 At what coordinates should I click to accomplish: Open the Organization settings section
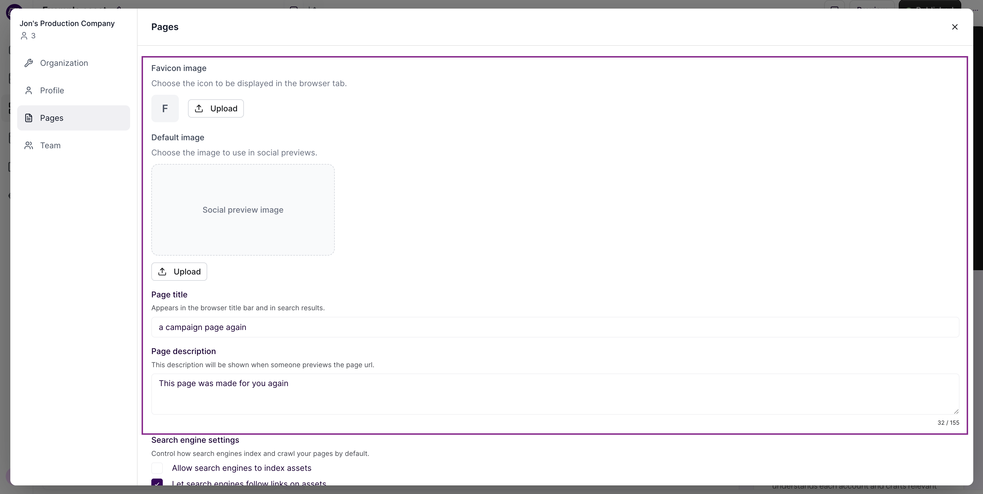[73, 63]
